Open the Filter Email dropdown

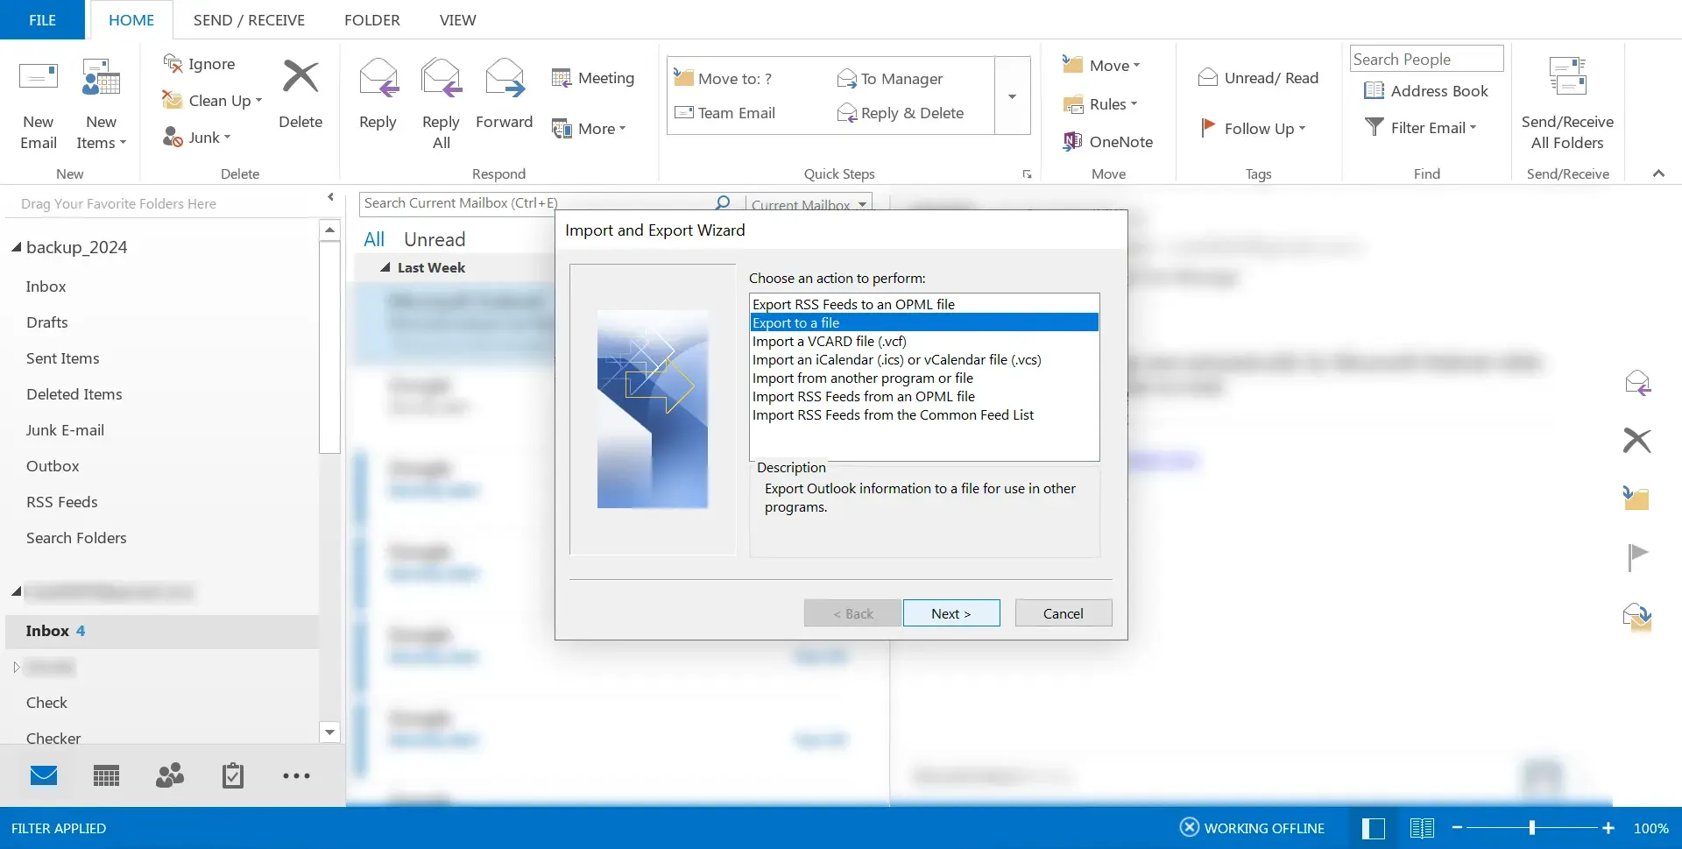[x=1421, y=128]
